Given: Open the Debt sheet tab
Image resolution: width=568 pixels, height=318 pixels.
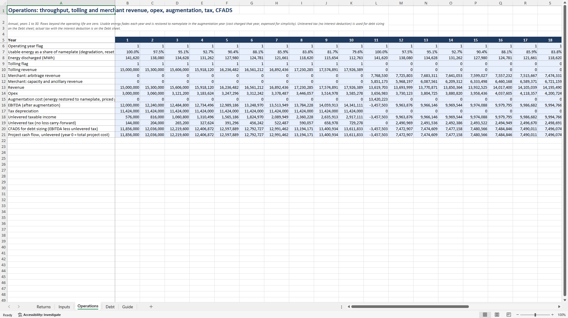Looking at the screenshot, I should pos(110,307).
